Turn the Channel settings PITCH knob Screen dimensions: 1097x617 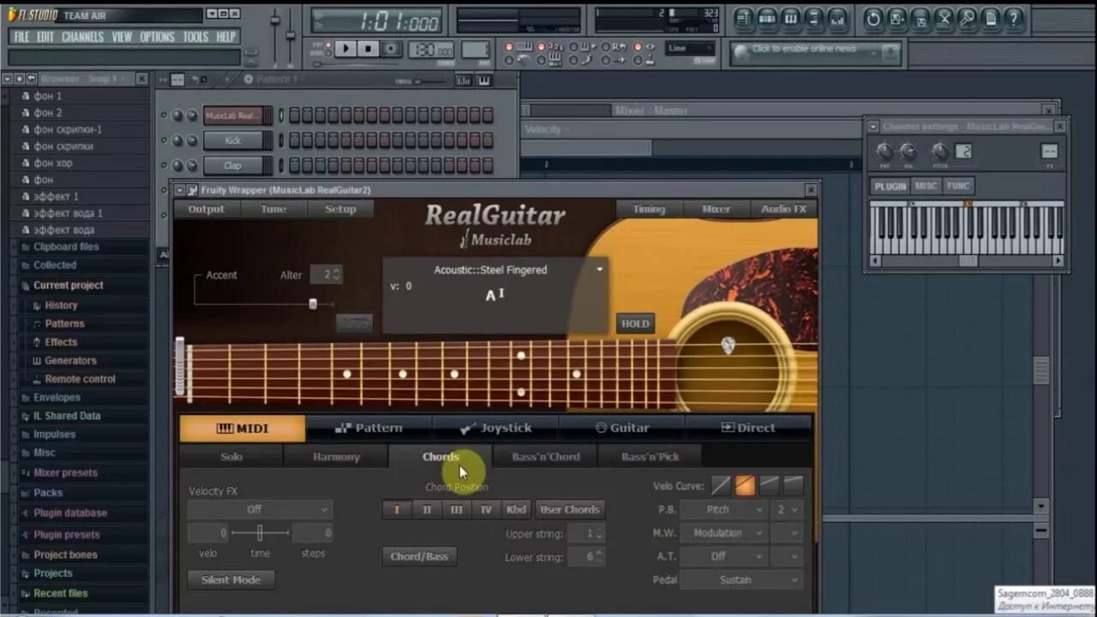tap(940, 152)
